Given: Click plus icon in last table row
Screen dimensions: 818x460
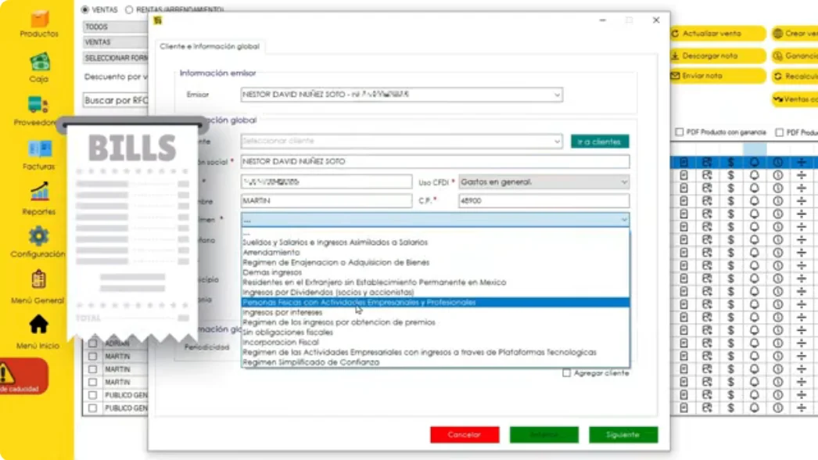Looking at the screenshot, I should [x=802, y=408].
